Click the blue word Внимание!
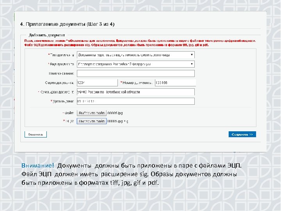 pos(37,165)
